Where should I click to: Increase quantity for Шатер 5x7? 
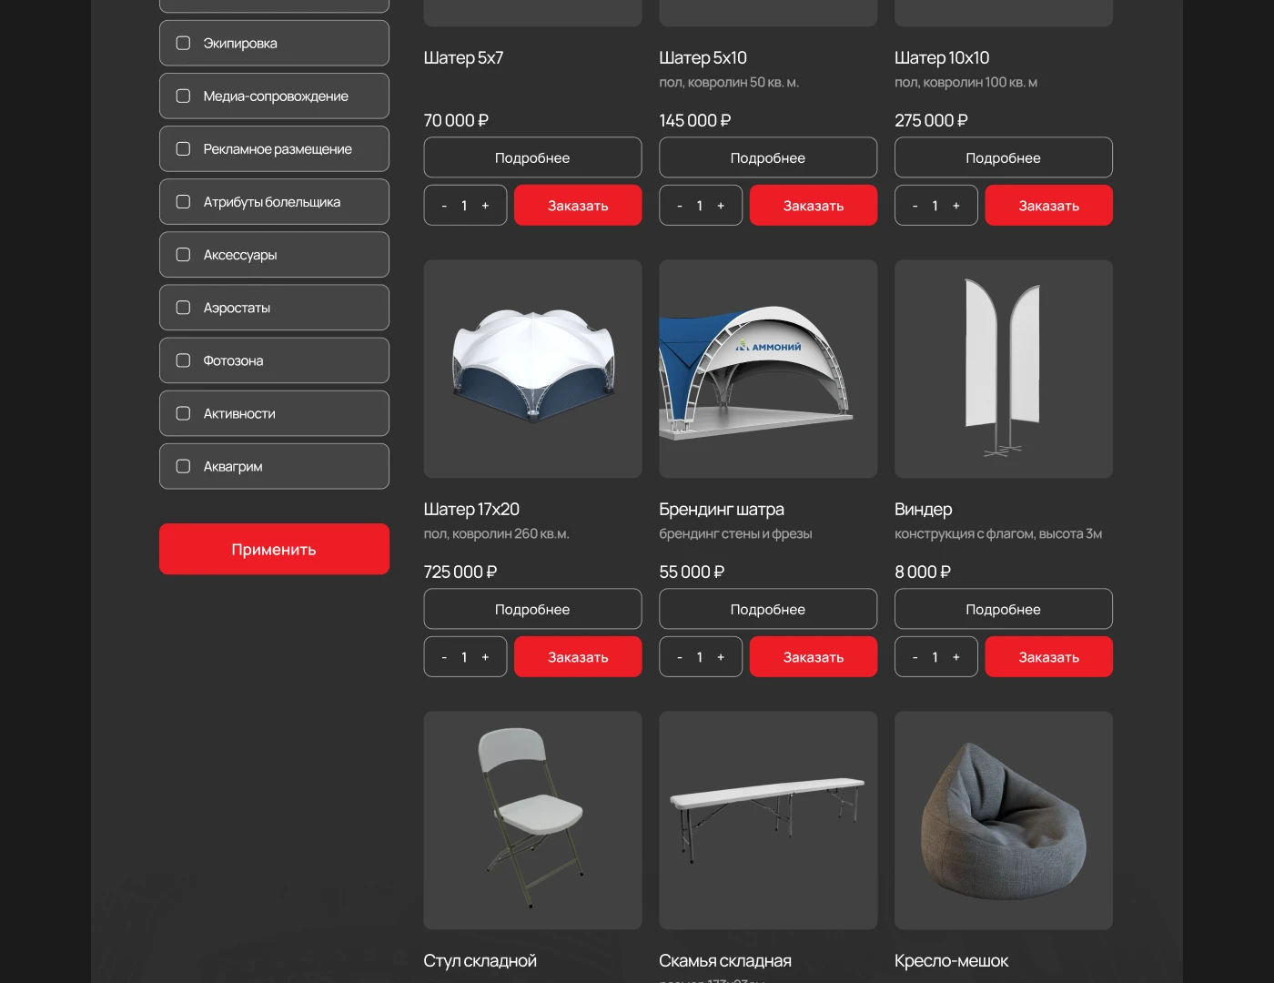[x=485, y=206]
